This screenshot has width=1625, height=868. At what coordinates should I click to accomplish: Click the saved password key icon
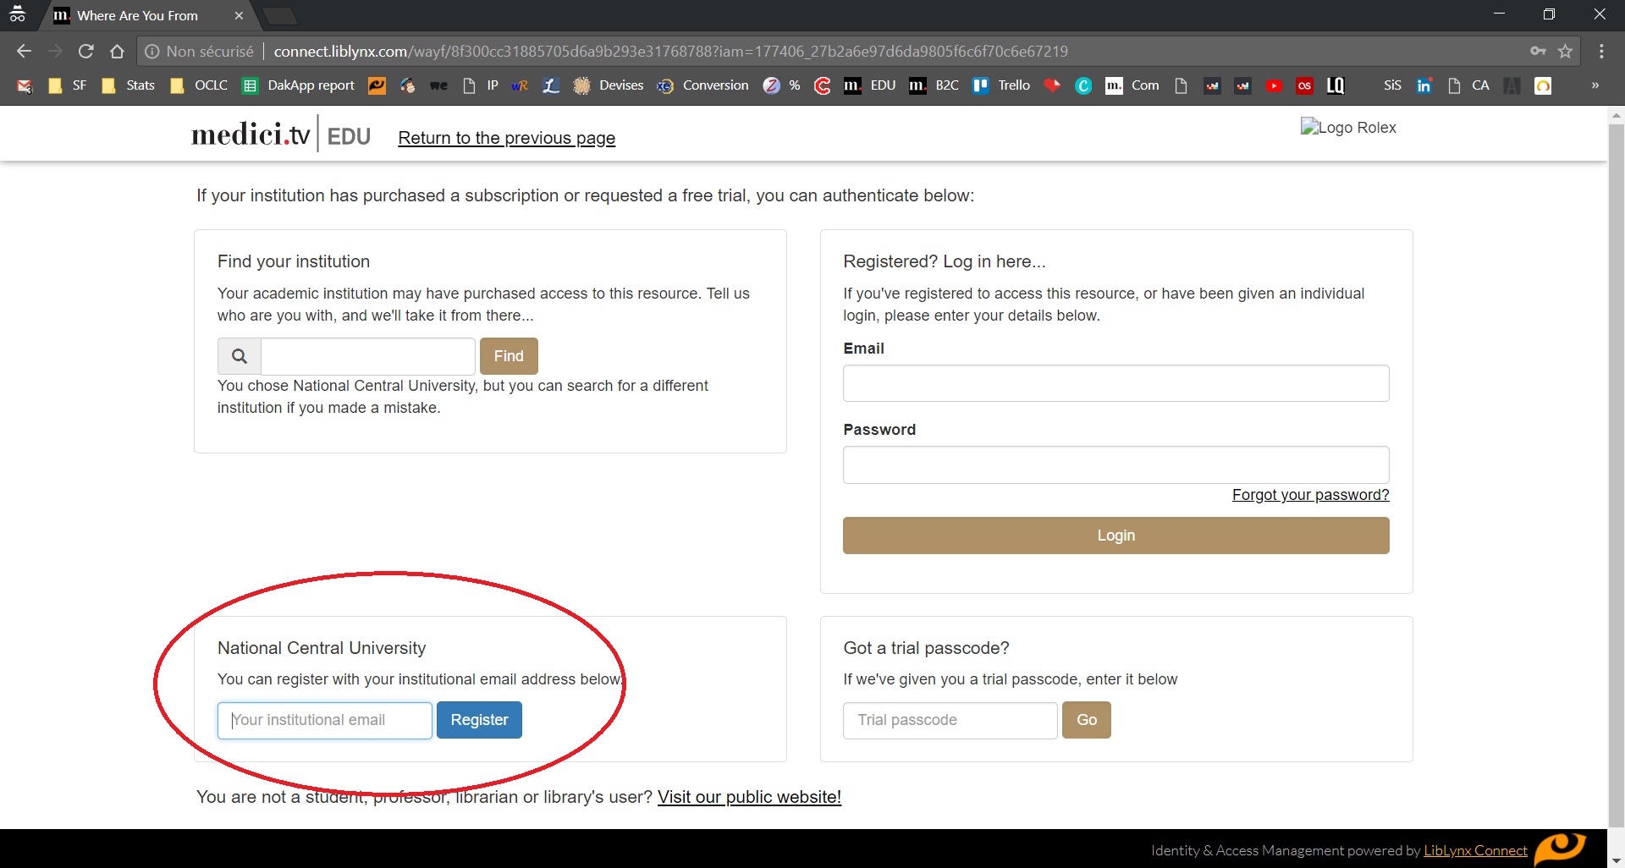(1538, 52)
